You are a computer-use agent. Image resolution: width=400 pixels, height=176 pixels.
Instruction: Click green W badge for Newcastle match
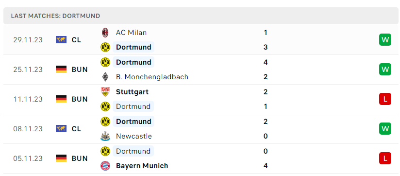(x=385, y=129)
